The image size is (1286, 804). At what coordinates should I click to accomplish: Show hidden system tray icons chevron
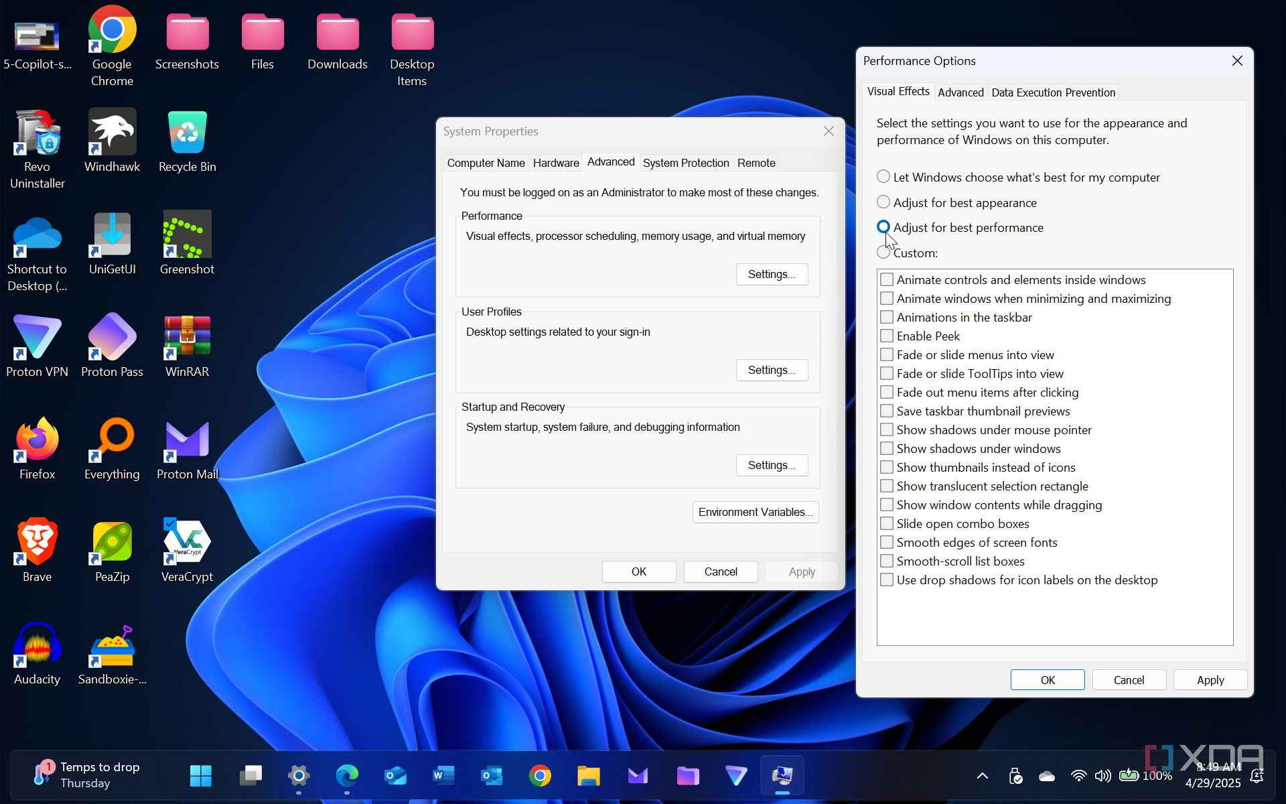coord(982,776)
